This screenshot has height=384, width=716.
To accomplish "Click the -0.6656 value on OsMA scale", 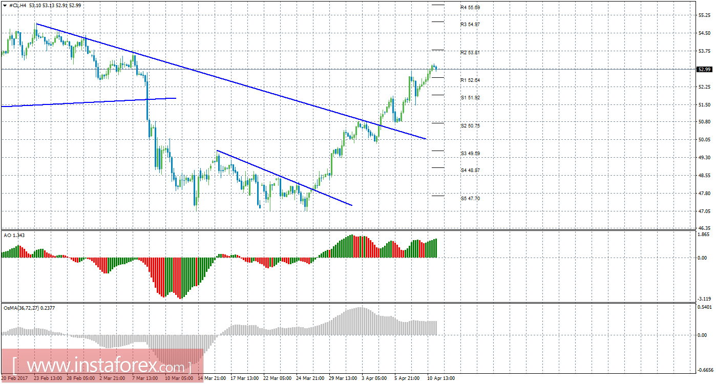I will 705,370.
